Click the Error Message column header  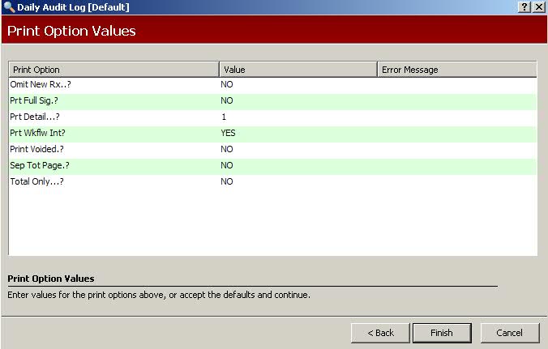(456, 70)
